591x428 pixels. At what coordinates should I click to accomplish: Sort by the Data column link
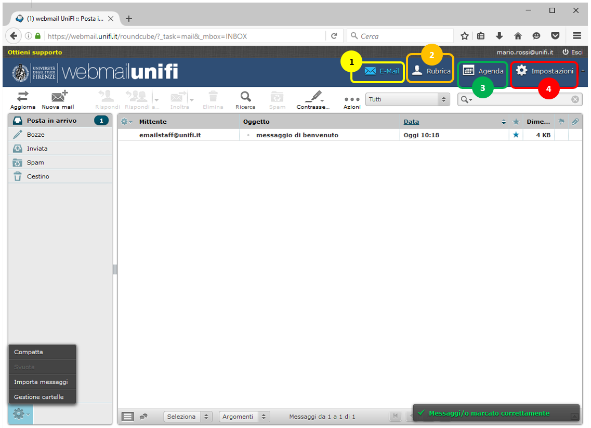[411, 121]
